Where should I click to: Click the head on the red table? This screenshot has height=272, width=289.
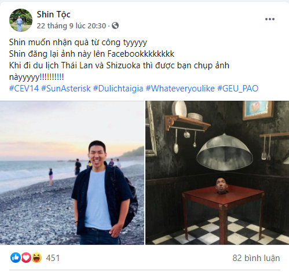[x=221, y=186]
